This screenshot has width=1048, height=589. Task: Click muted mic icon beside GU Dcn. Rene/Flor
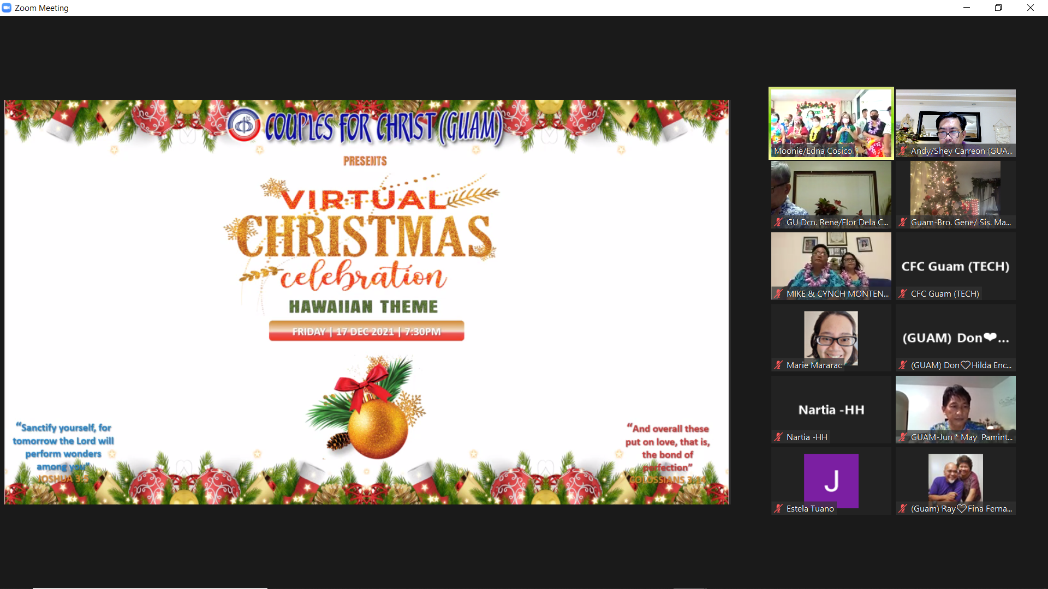[x=778, y=223]
